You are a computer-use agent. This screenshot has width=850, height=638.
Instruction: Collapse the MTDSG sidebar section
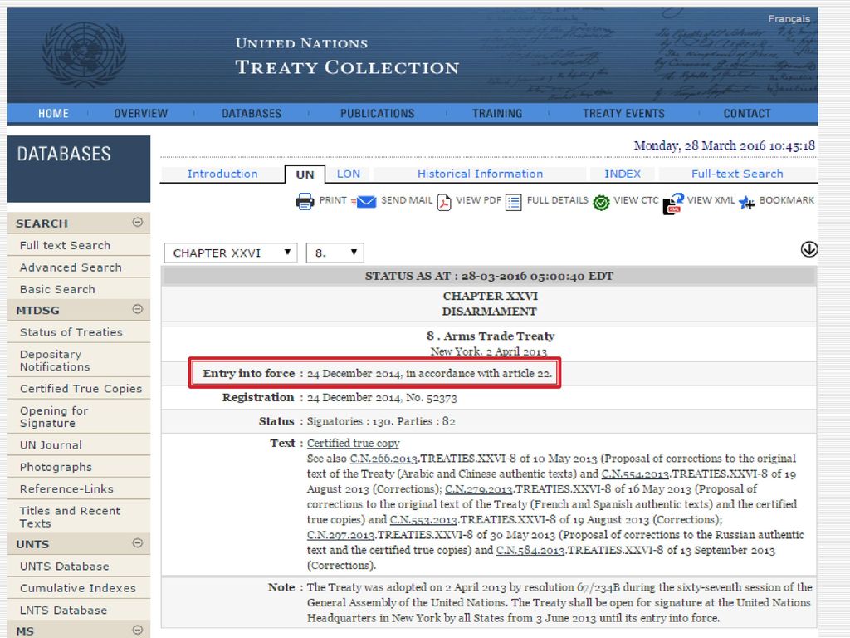tap(138, 309)
